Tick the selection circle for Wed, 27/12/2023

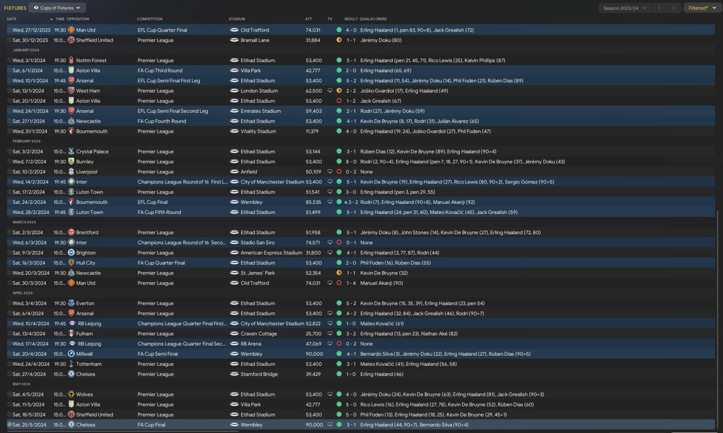coord(10,30)
